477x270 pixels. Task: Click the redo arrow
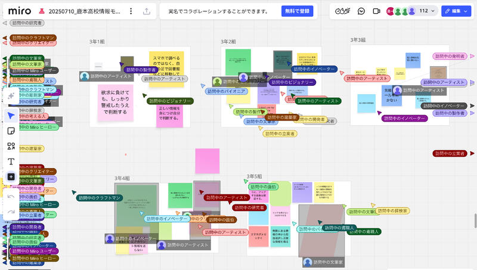pos(11,212)
